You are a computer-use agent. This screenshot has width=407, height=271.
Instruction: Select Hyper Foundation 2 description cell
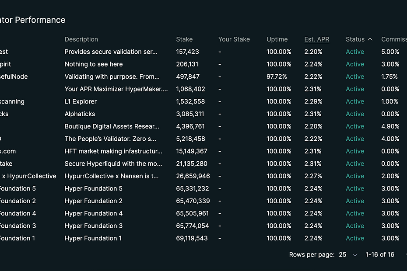tap(94, 201)
